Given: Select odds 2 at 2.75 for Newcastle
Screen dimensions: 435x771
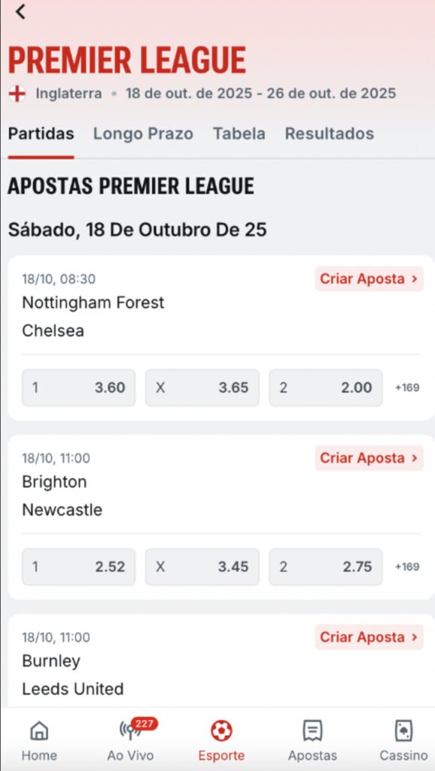Looking at the screenshot, I should click(x=325, y=567).
